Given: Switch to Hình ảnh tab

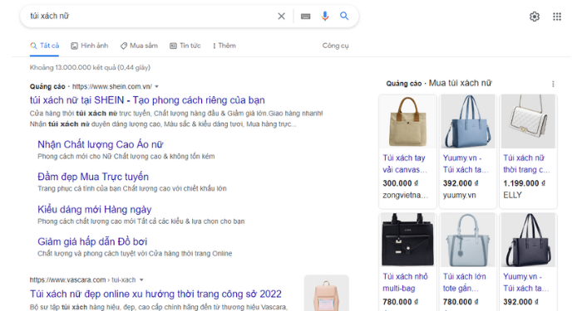Looking at the screenshot, I should tap(90, 46).
